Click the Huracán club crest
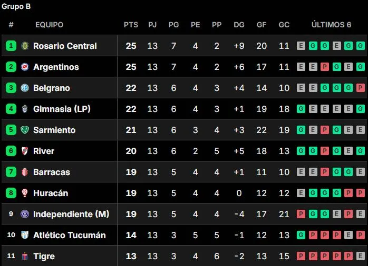 [25, 193]
